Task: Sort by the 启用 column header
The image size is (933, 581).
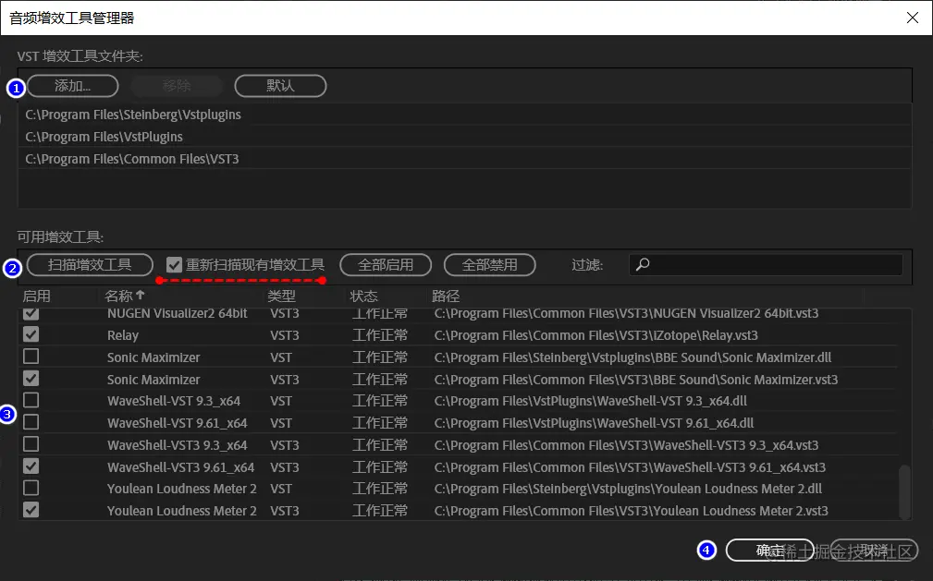Action: (x=36, y=296)
